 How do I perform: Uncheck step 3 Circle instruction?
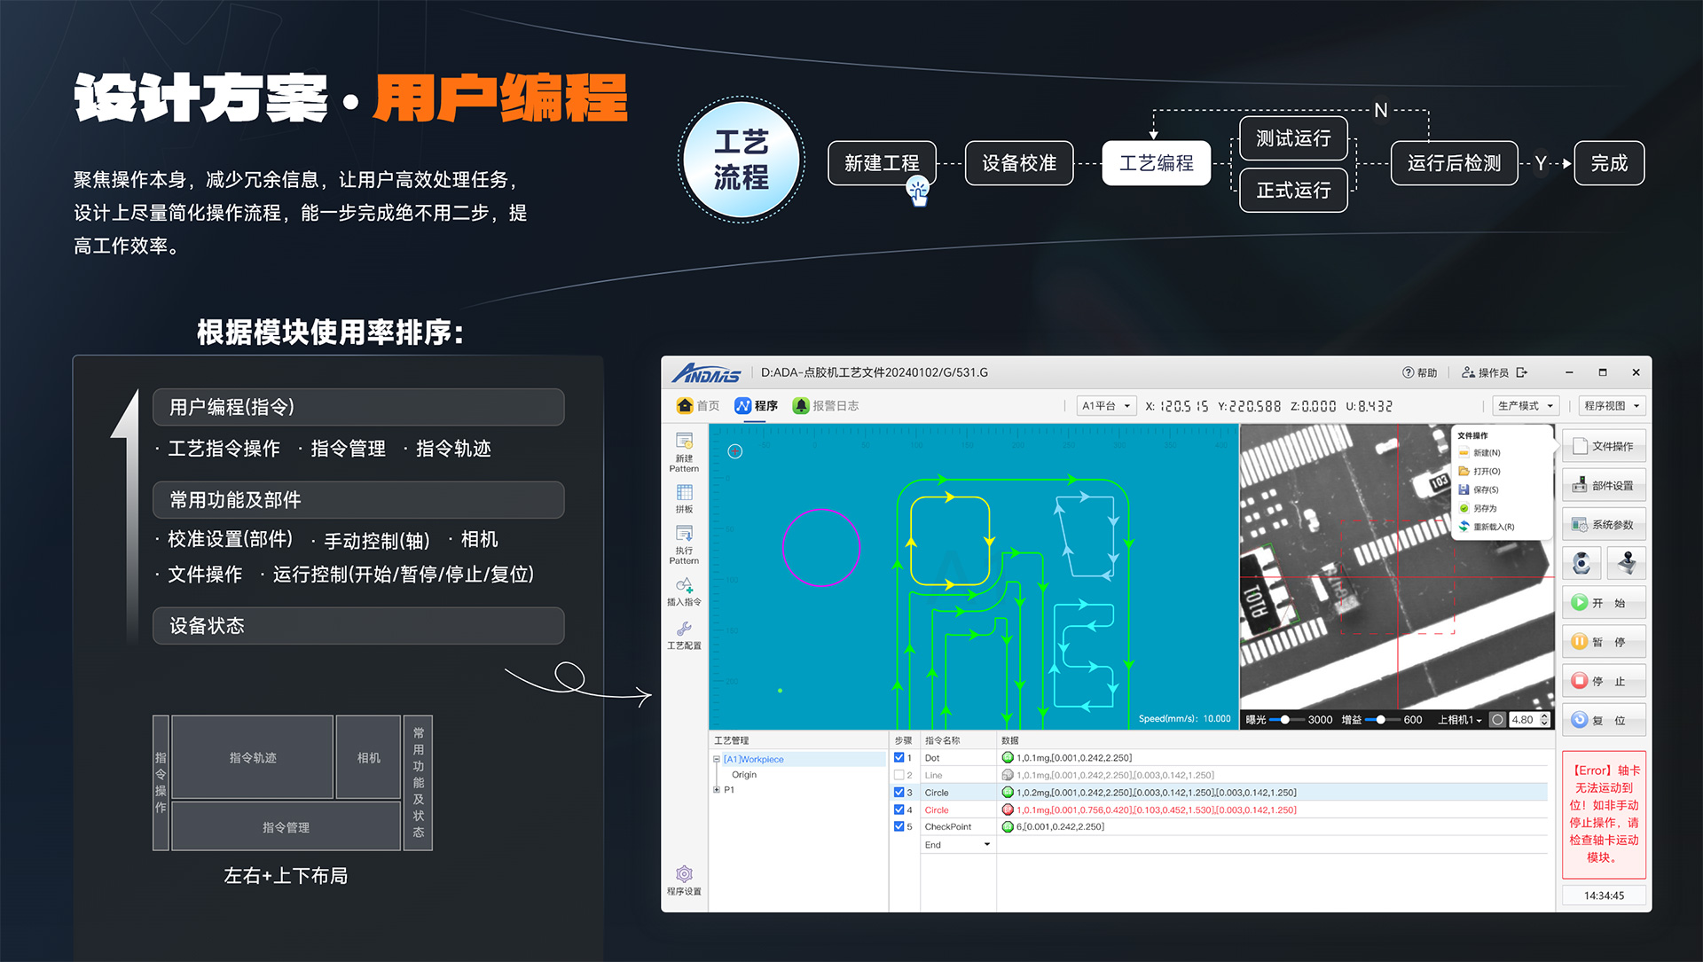click(899, 792)
